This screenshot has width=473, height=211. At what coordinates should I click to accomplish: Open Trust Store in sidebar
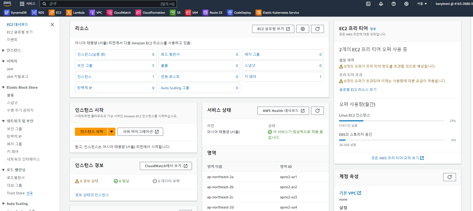[x=16, y=193]
